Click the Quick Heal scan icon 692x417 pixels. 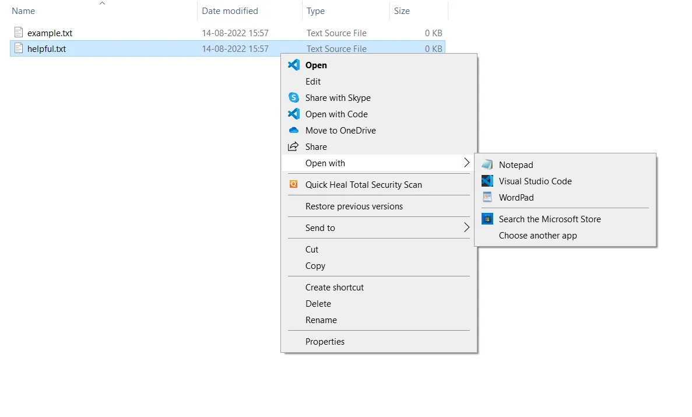(294, 185)
